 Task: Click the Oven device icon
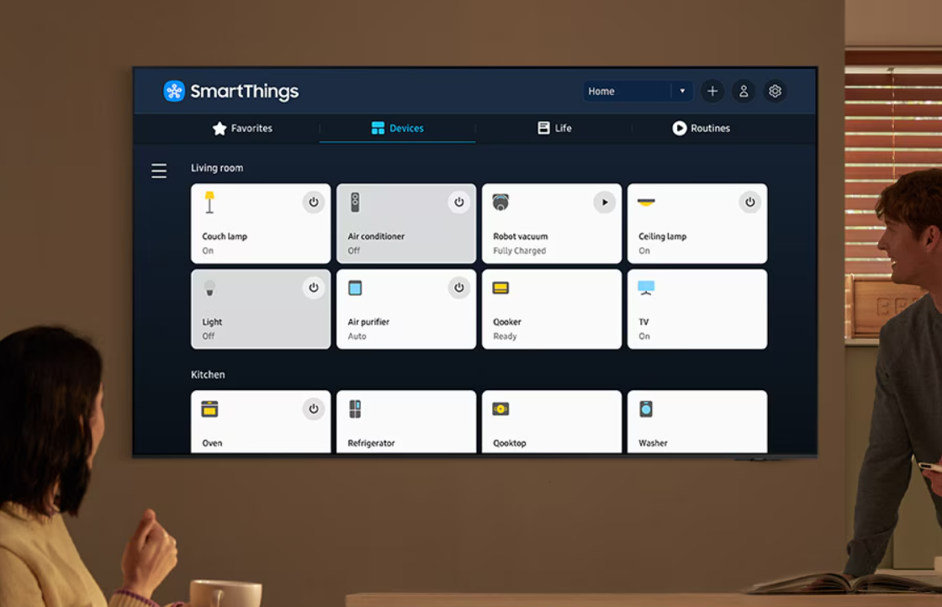(x=209, y=409)
